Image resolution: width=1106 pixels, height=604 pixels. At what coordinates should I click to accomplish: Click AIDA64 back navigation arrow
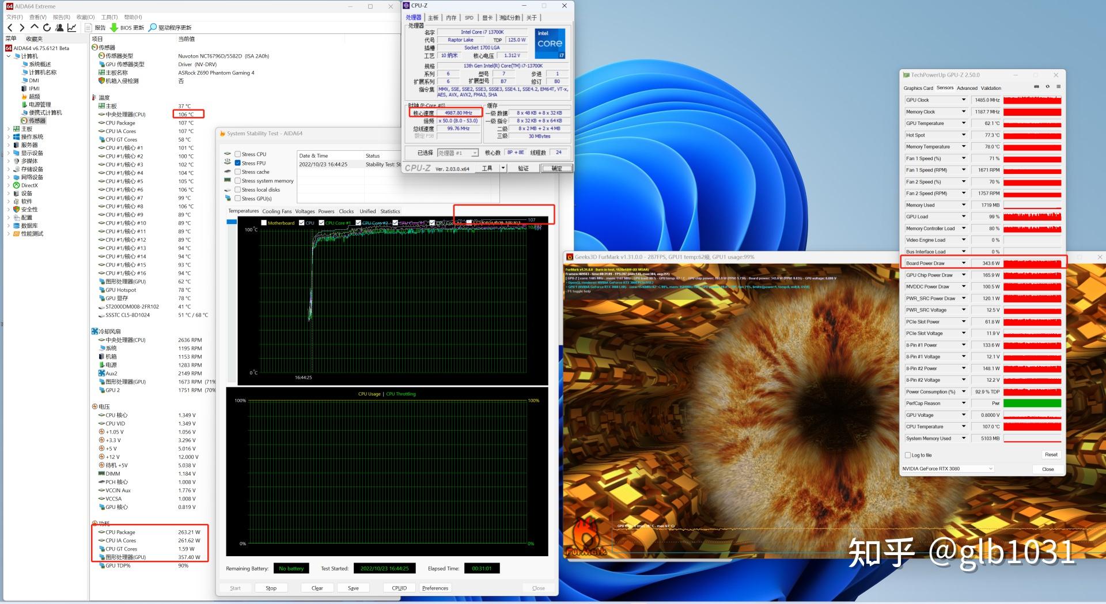(10, 28)
